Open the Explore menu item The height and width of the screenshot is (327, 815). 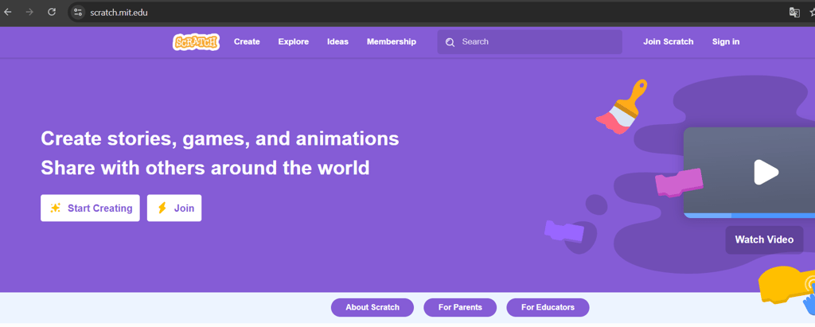click(293, 41)
